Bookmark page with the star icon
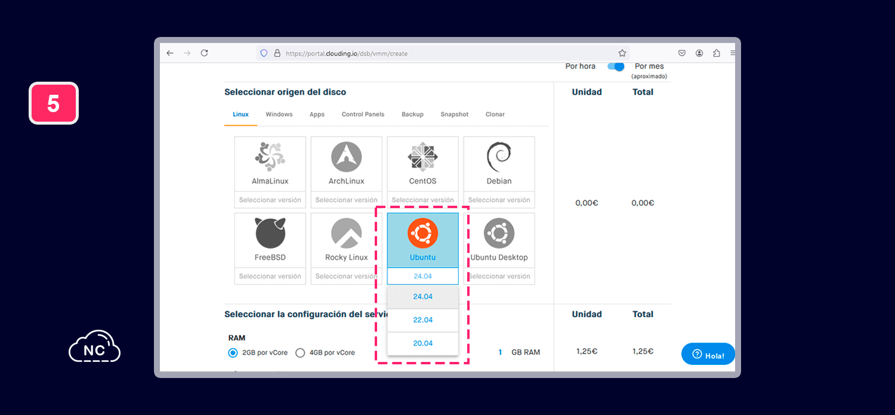Viewport: 895px width, 415px height. 622,53
